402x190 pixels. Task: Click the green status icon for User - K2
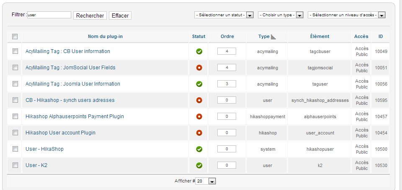click(x=199, y=165)
